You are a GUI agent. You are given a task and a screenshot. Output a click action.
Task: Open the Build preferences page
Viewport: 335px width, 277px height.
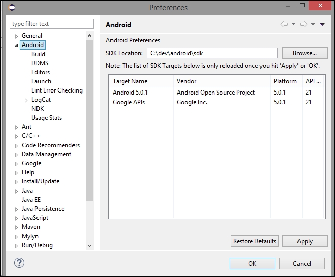pos(38,54)
